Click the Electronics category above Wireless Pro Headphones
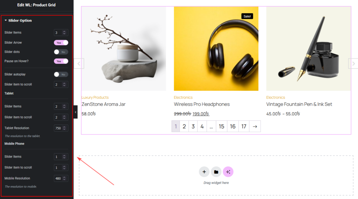 coord(183,98)
